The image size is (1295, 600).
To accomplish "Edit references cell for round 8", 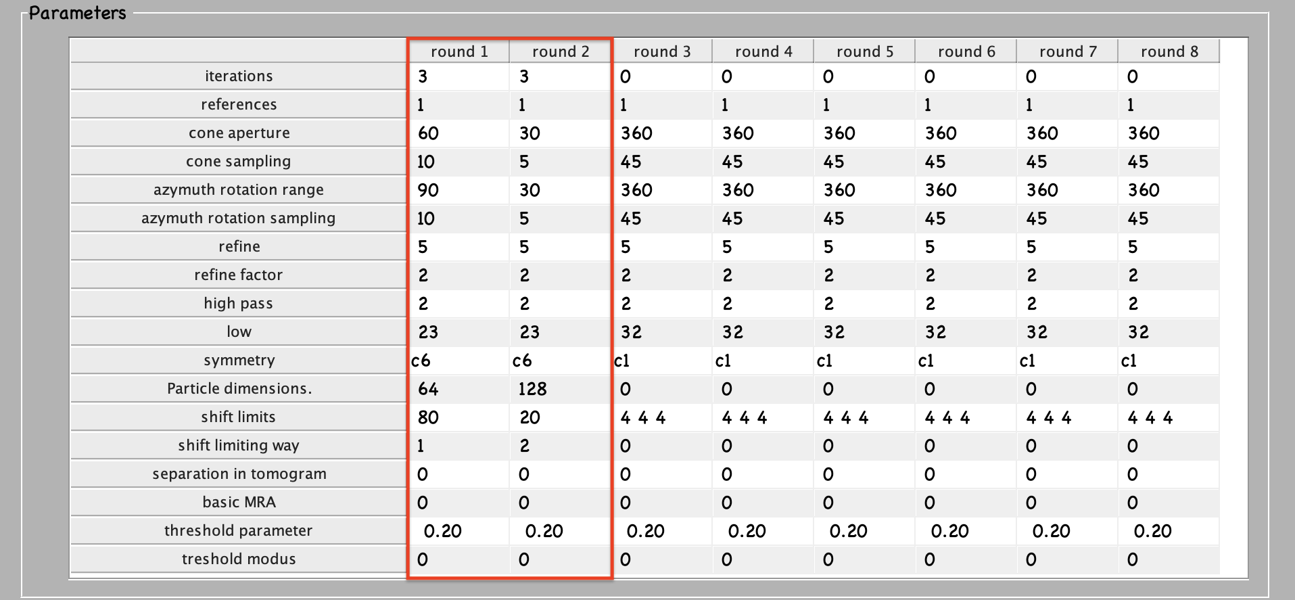I will (1169, 105).
